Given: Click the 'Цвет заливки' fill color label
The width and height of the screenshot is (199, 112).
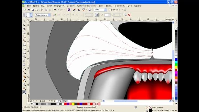Looking at the screenshot, I should coord(157,107).
